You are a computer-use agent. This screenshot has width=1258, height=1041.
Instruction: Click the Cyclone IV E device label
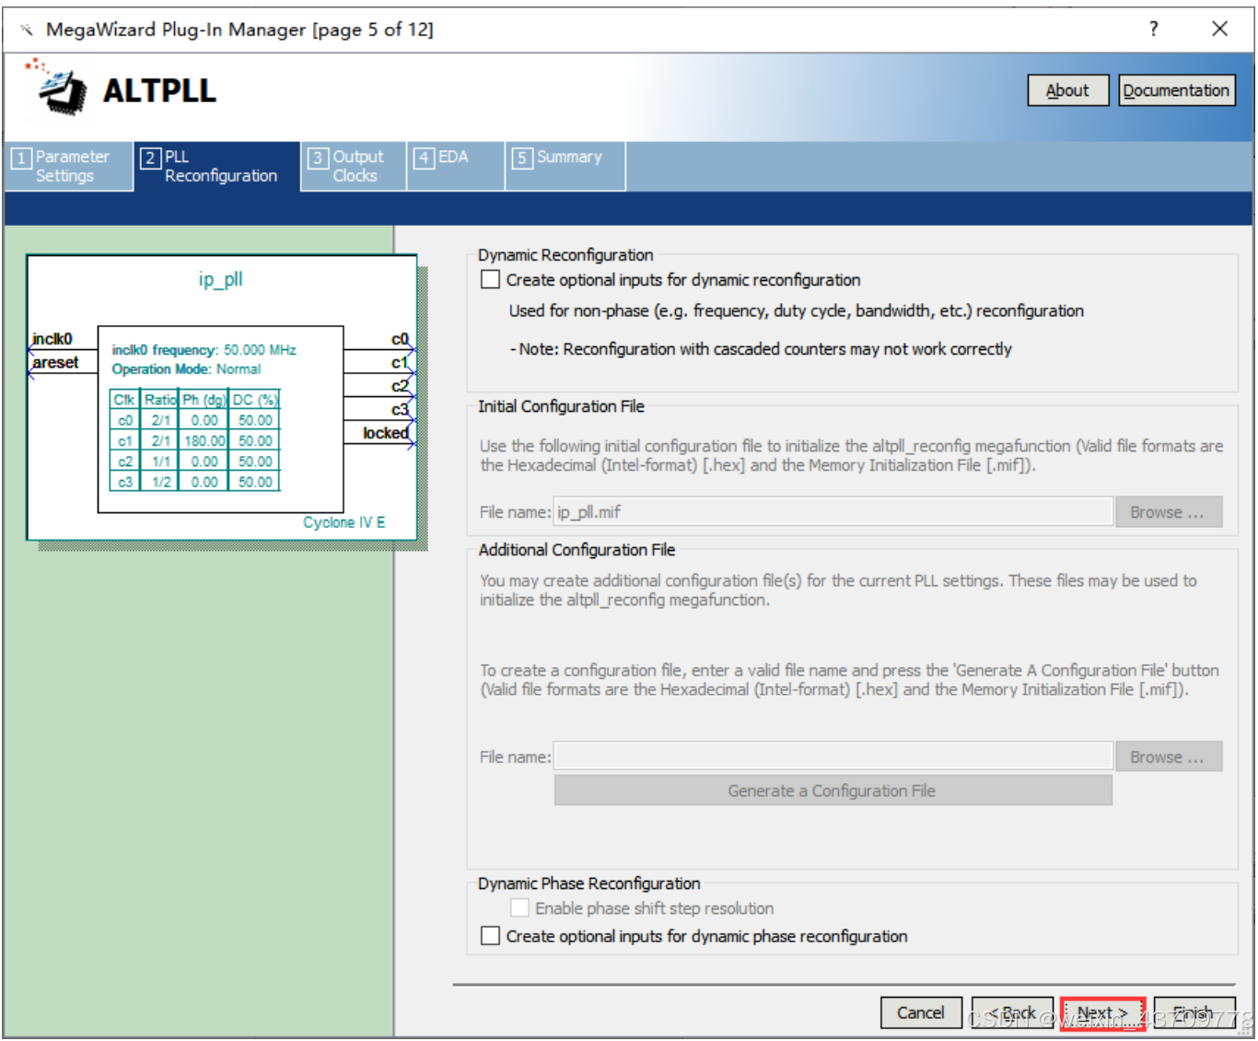point(344,522)
